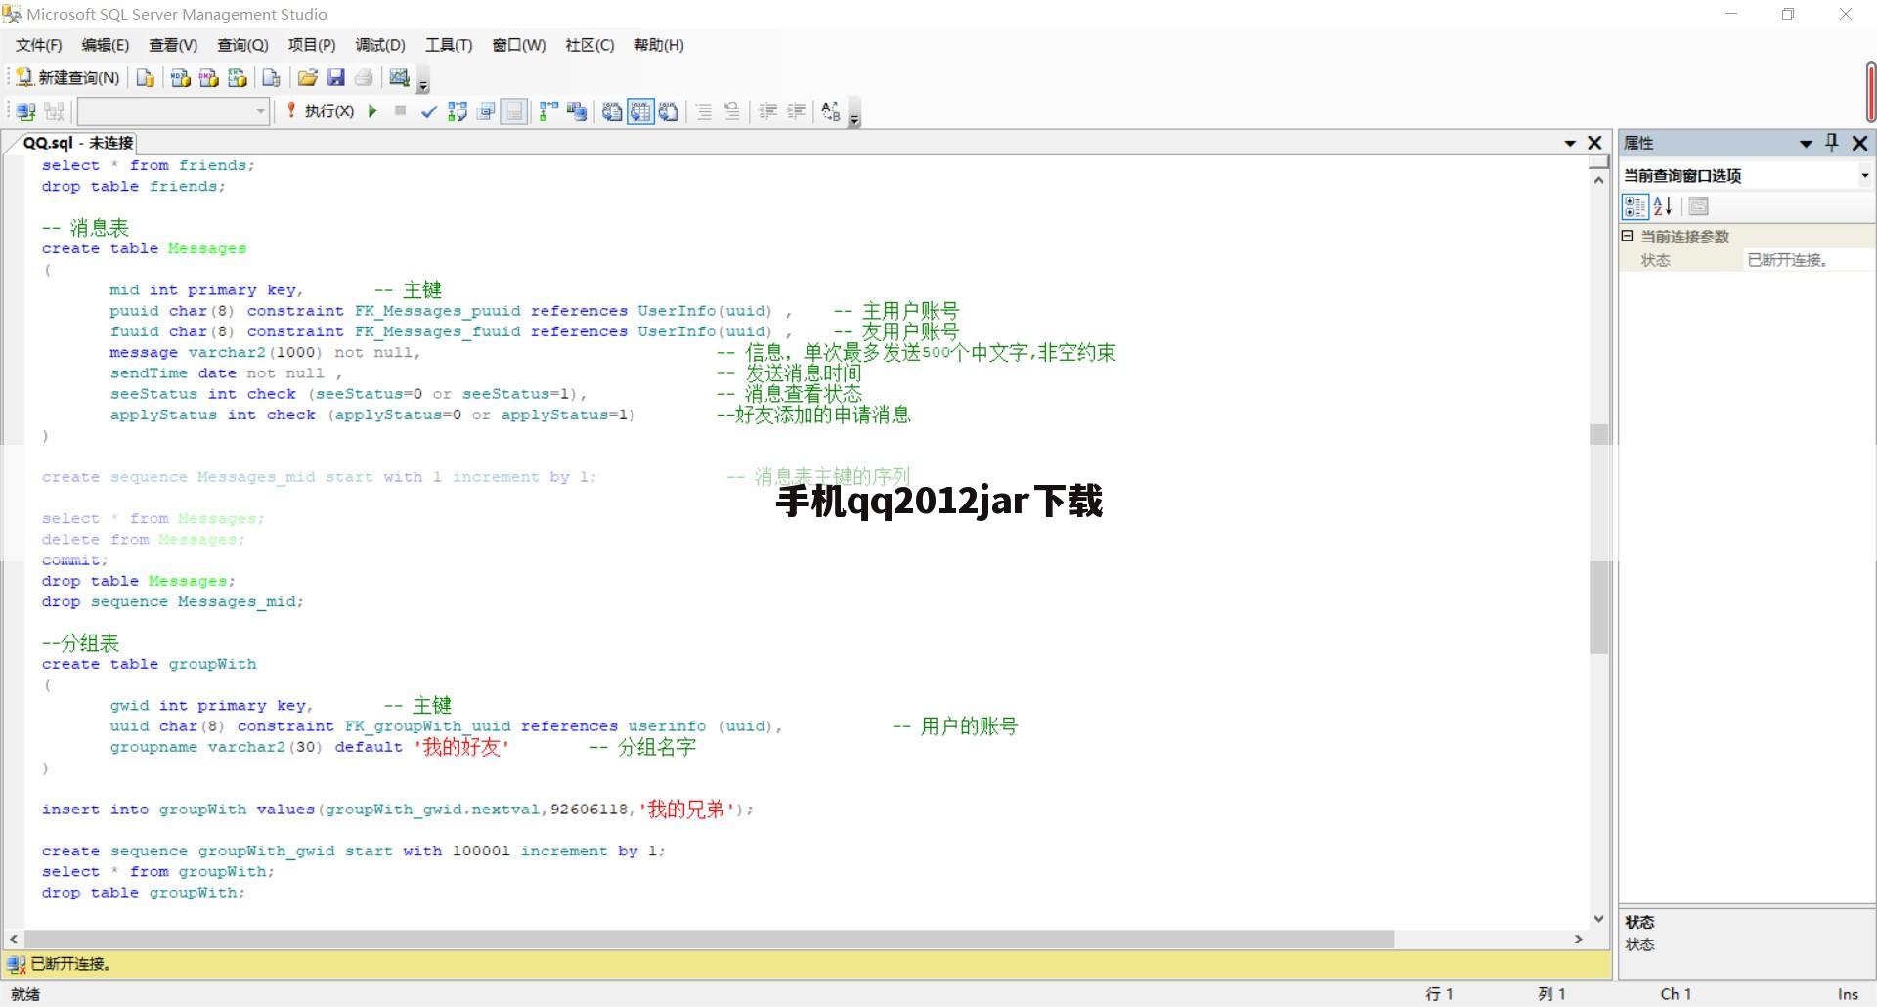Open the 查询(Q) menu

[x=242, y=45]
